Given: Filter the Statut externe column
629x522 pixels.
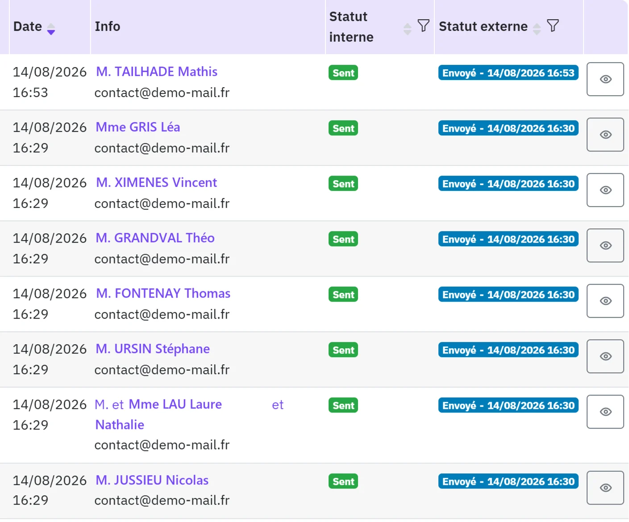Looking at the screenshot, I should 553,25.
